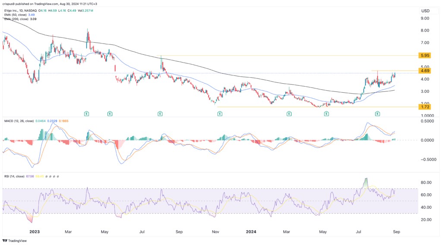This screenshot has height=245, width=442.
Task: Open the earnings E marker near August 2023
Action: point(160,113)
